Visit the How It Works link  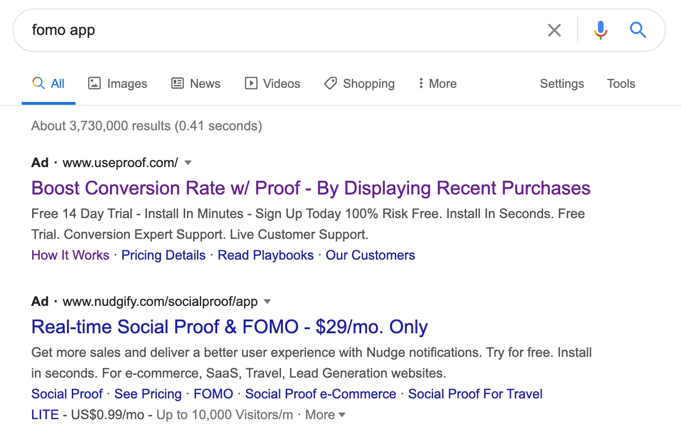pos(70,255)
